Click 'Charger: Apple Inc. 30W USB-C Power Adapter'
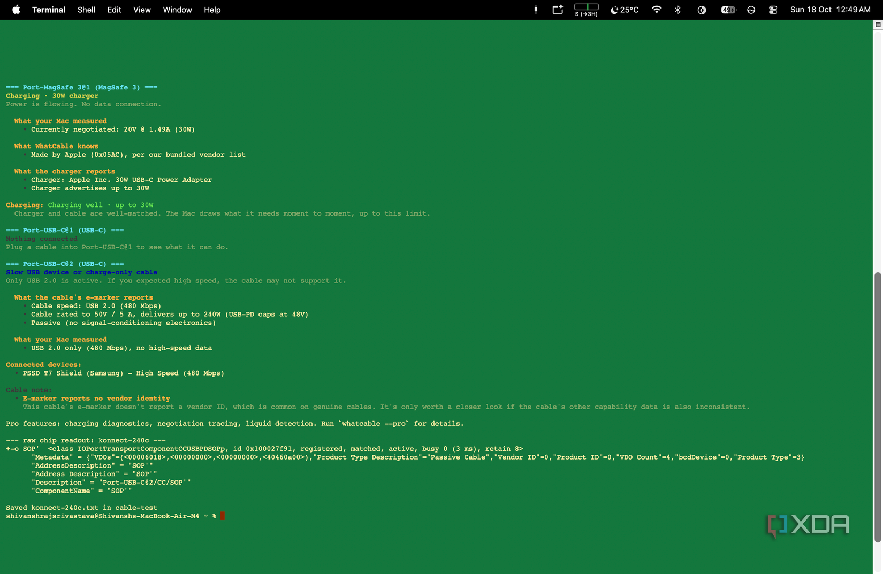 (121, 180)
